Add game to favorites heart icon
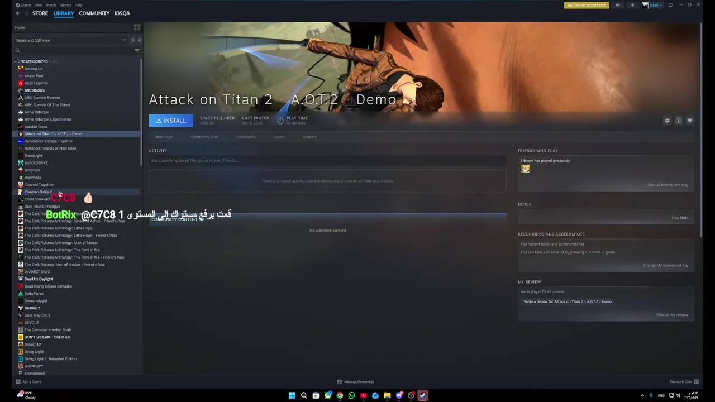Screen dimensions: 715x402 click(x=690, y=121)
